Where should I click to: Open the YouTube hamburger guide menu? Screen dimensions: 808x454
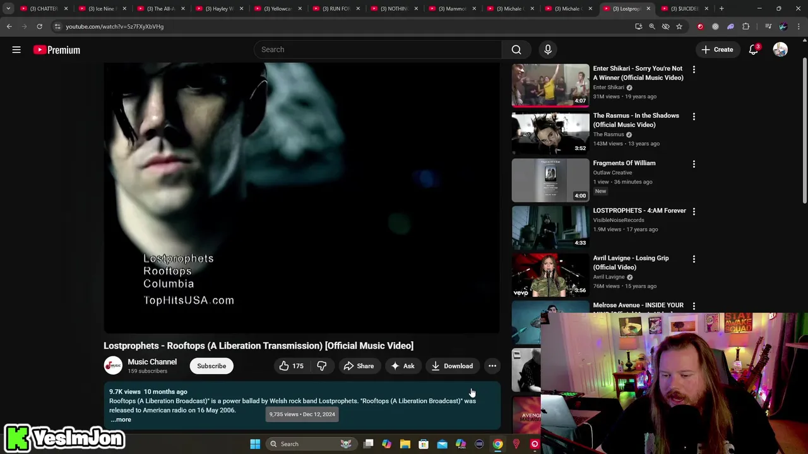point(16,50)
